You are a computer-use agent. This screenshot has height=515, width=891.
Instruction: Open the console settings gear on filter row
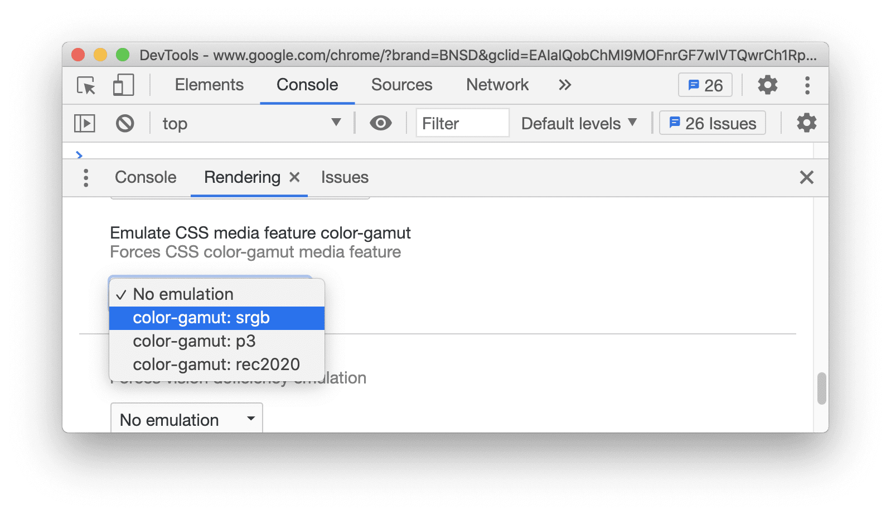pyautogui.click(x=807, y=123)
